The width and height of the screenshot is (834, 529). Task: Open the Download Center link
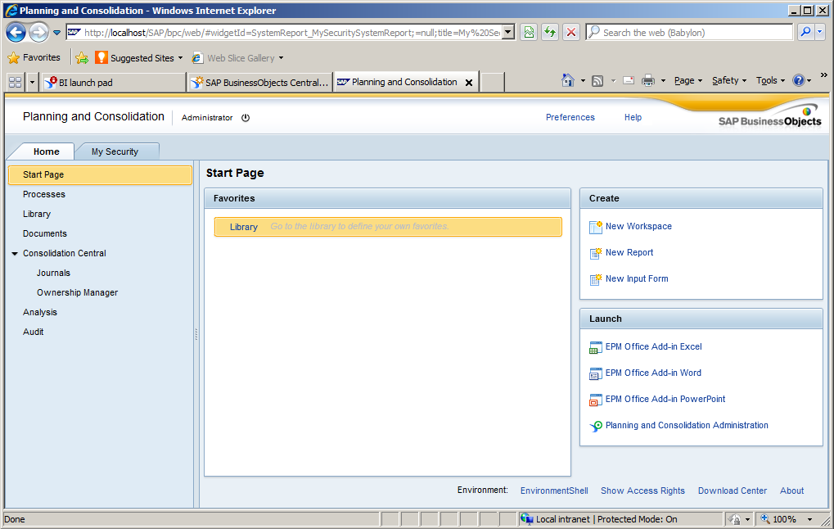(x=733, y=491)
